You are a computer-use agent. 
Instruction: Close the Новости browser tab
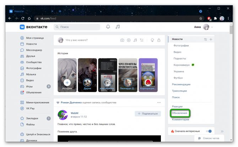(x=52, y=11)
